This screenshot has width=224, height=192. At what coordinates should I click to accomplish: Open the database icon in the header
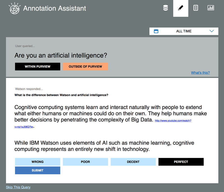coord(165,8)
